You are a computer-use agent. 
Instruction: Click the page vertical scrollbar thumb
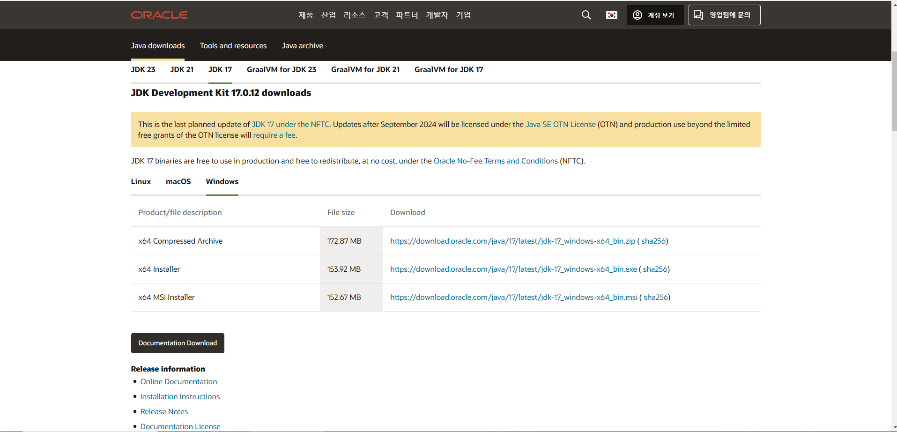tap(894, 91)
